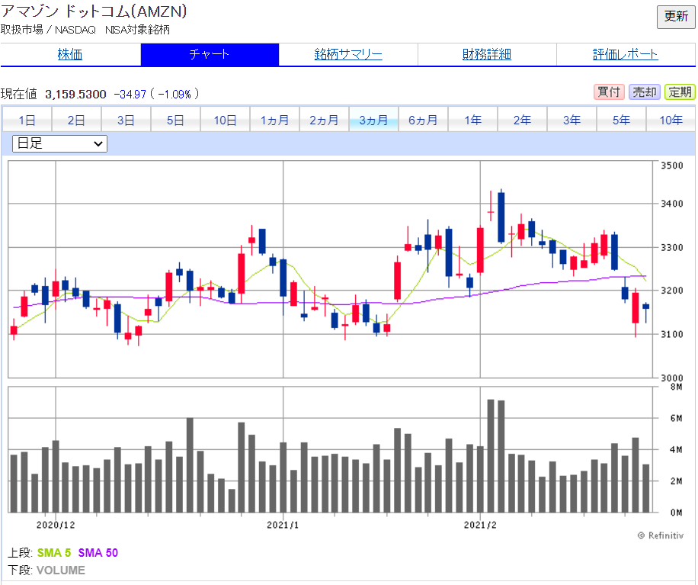Select the 10日 chart period
Viewport: 698px width, 585px height.
(226, 120)
